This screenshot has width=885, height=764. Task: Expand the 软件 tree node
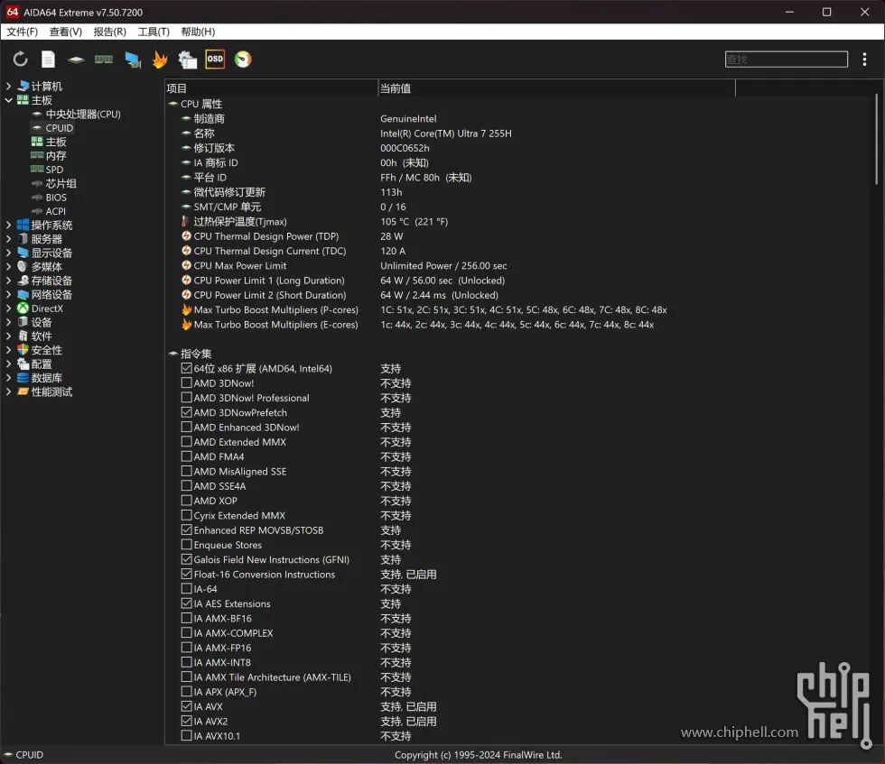pyautogui.click(x=8, y=336)
